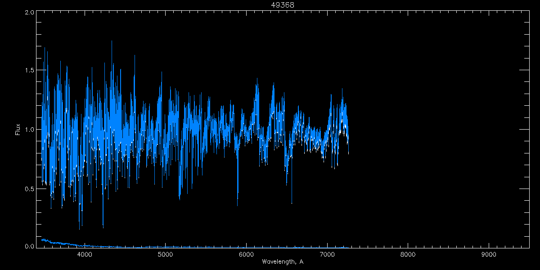The height and width of the screenshot is (270, 540).
Task: Click the Flux axis label
Action: [x=18, y=130]
